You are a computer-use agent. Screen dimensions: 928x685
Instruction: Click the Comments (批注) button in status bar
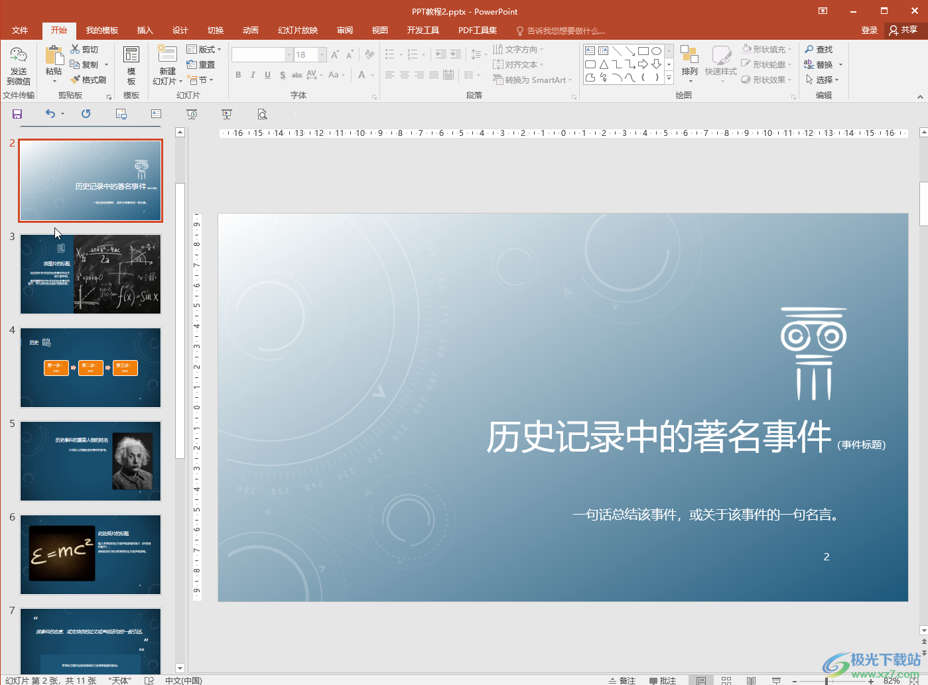(663, 680)
